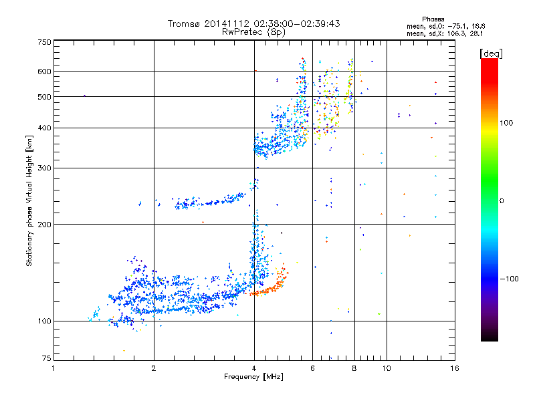Viewport: 535px width, 401px height.
Task: Click the 'mean, sd,O: -75.1, 18.8' line
Action: coord(445,26)
